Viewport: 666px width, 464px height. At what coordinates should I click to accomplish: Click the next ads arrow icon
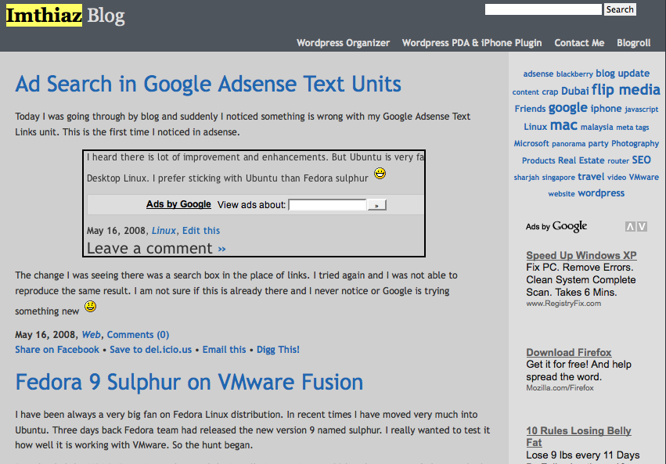[x=643, y=227]
